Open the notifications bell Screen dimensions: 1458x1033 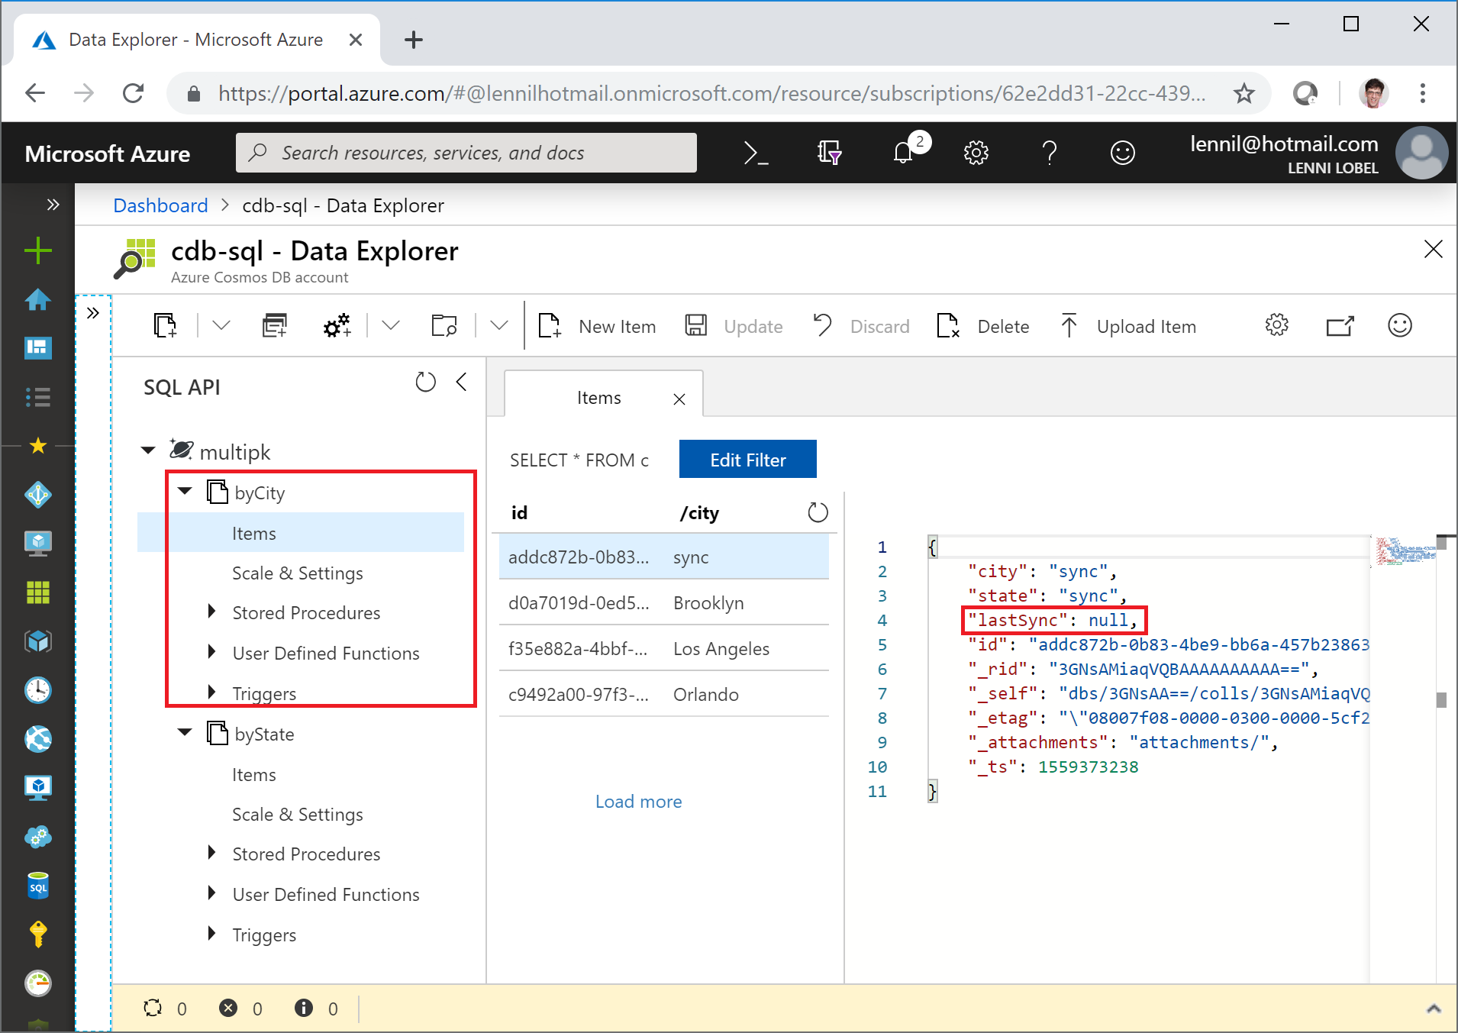tap(904, 153)
